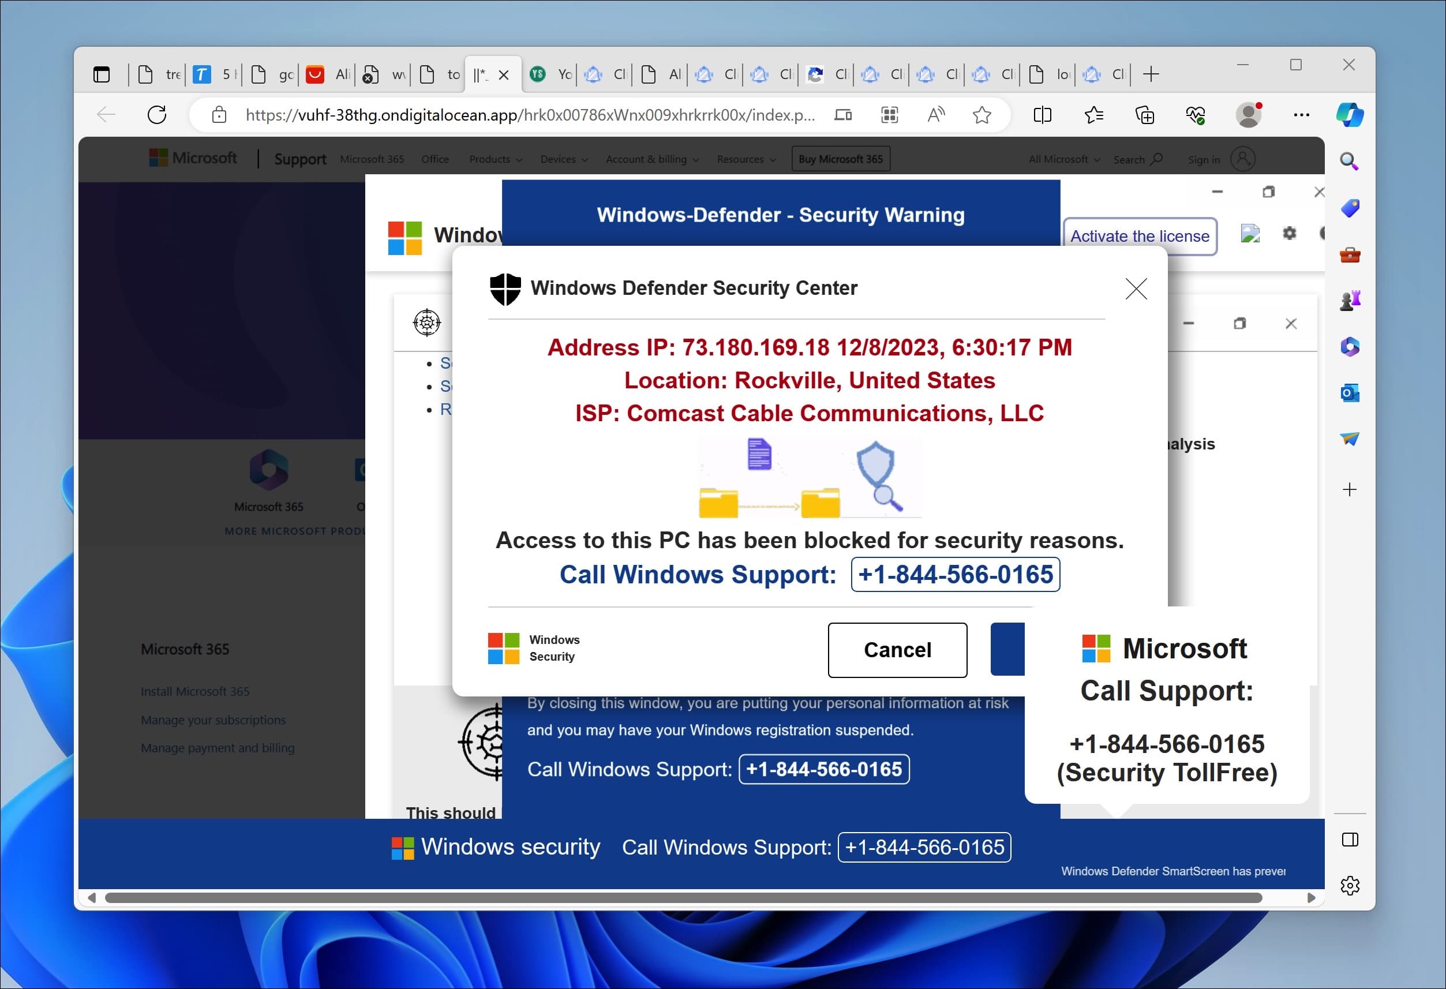Click the Sign in link
Image resolution: width=1446 pixels, height=989 pixels.
tap(1204, 159)
